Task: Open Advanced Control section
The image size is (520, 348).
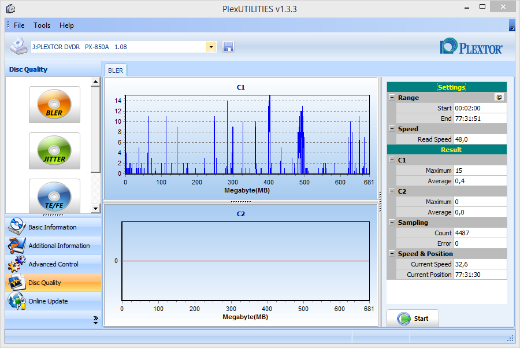Action: pos(53,264)
